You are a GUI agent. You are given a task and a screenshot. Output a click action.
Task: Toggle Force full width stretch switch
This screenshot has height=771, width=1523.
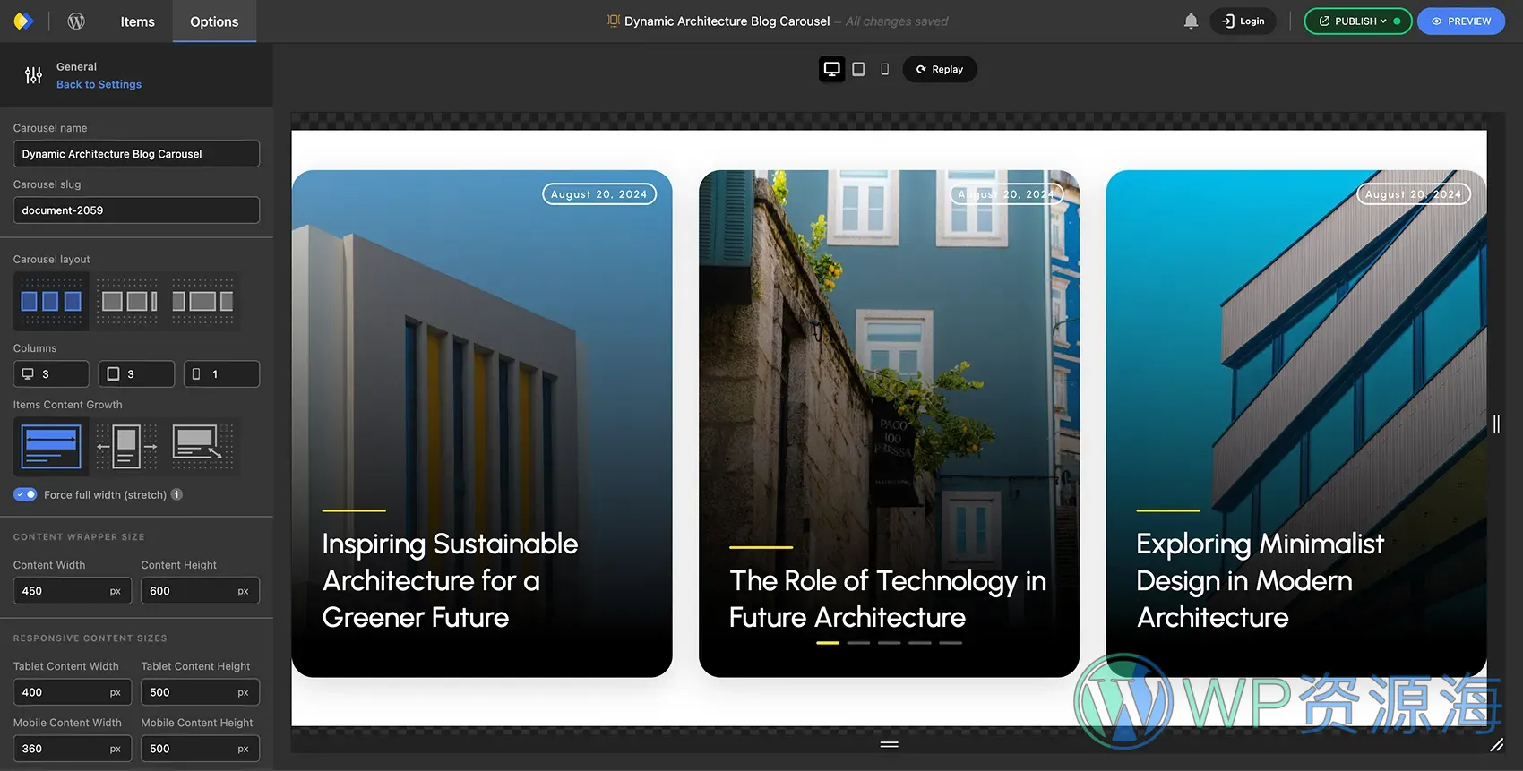(x=25, y=494)
